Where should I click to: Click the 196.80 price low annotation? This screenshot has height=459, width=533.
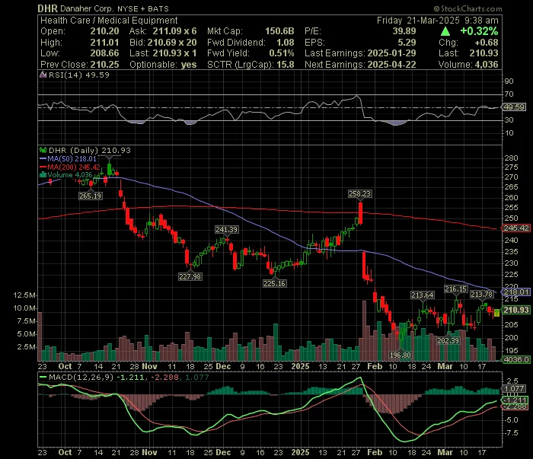(x=401, y=355)
